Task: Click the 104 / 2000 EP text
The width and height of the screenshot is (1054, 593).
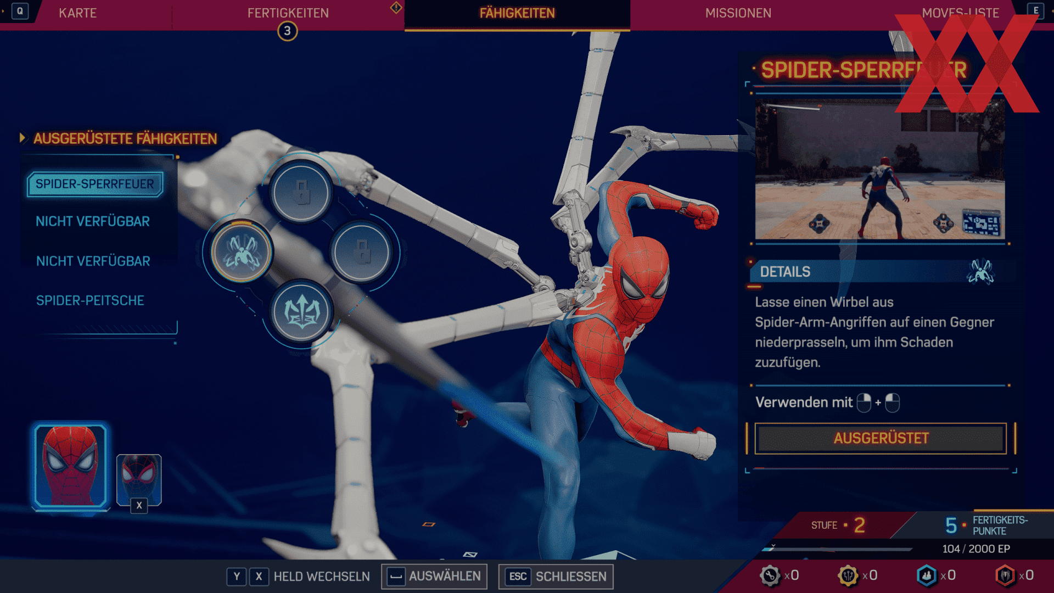Action: click(976, 549)
